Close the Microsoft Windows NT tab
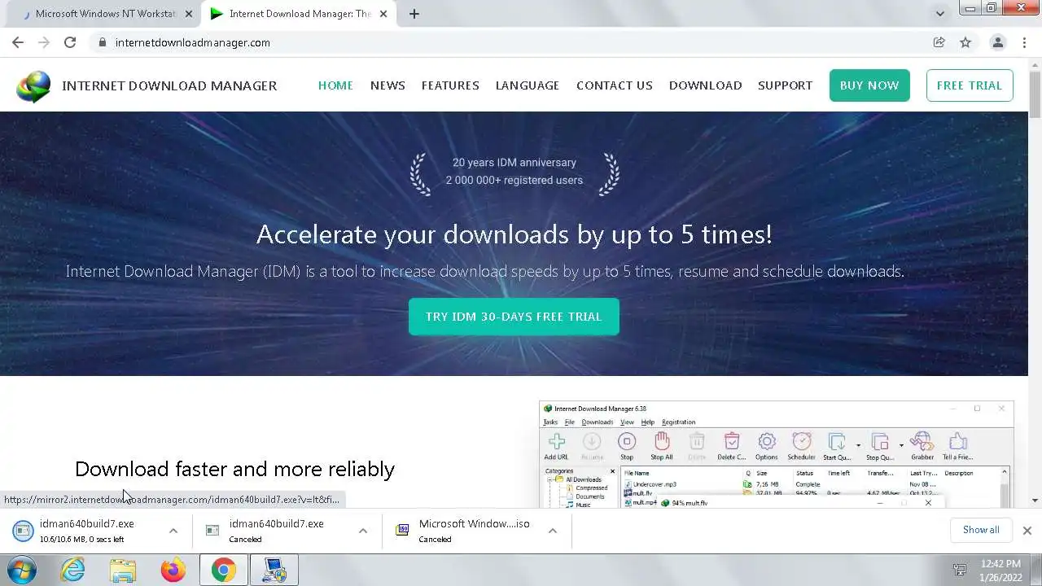 click(x=188, y=14)
